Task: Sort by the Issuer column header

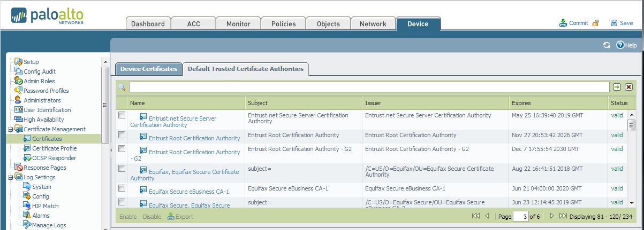Action: [x=435, y=103]
